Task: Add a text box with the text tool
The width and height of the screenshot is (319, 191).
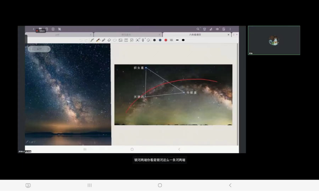Action: click(126, 40)
